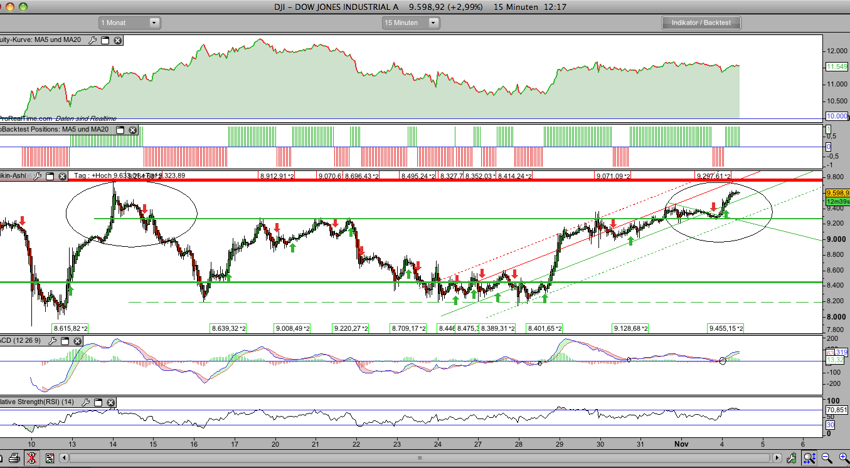850x468 pixels.
Task: Zoom out the chart with minus magnifier
Action: [x=827, y=458]
